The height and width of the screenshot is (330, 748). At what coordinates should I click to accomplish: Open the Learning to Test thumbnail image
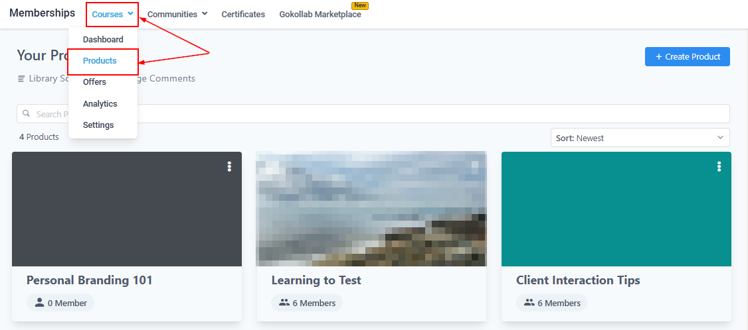click(371, 209)
